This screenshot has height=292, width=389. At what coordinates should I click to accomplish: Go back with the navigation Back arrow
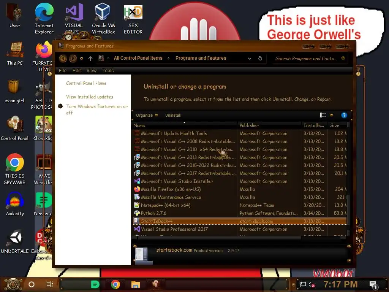click(x=63, y=58)
